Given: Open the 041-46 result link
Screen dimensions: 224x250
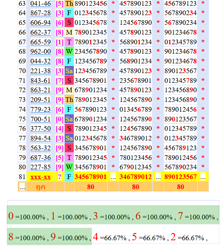Looking at the screenshot, I should pyautogui.click(x=40, y=4).
